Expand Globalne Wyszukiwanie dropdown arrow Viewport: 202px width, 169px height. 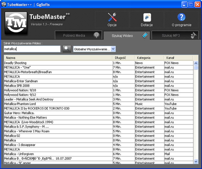pyautogui.click(x=113, y=49)
